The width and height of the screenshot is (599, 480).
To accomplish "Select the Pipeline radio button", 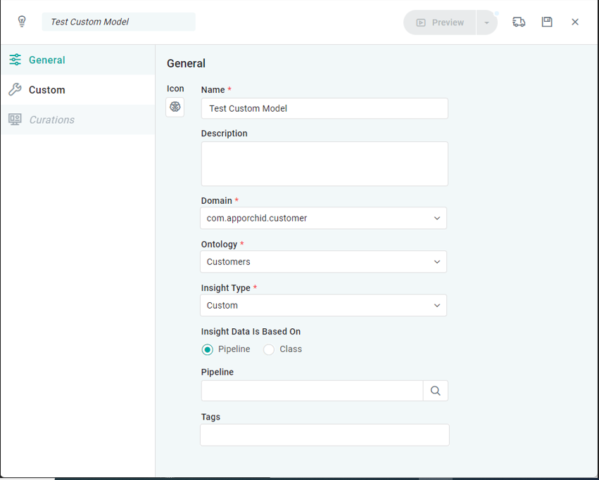I will 208,349.
